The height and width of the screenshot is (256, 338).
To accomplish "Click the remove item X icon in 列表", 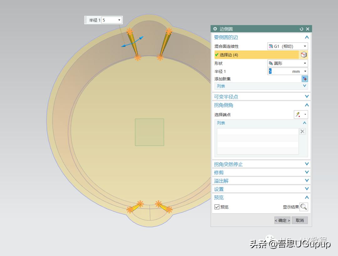I will pos(302,131).
